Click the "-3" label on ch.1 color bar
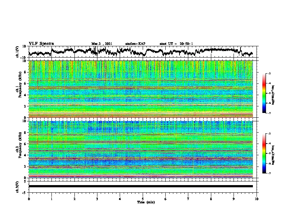Screen dimensions: 289x223 [269, 74]
